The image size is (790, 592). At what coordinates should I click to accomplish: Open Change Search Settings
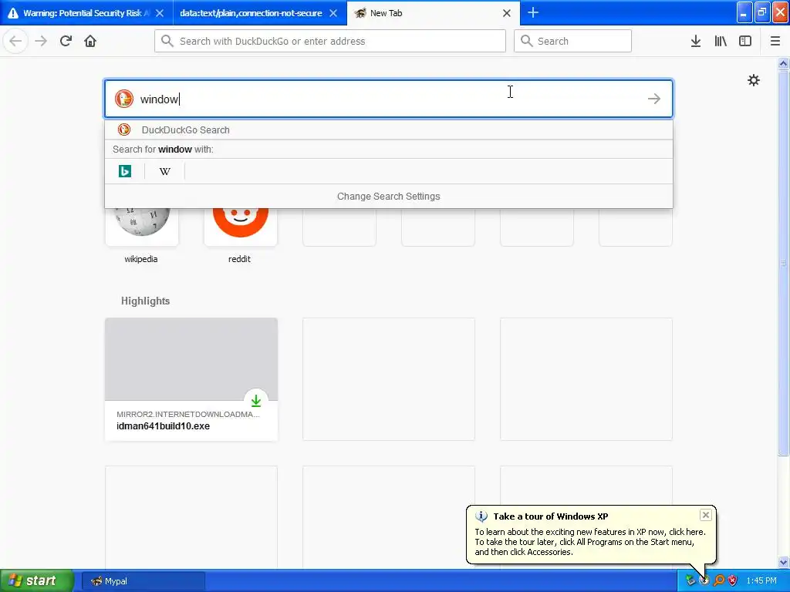[x=389, y=197]
